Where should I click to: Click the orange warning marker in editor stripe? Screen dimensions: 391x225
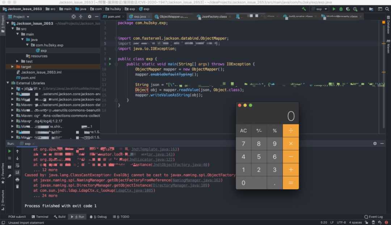tap(383, 22)
